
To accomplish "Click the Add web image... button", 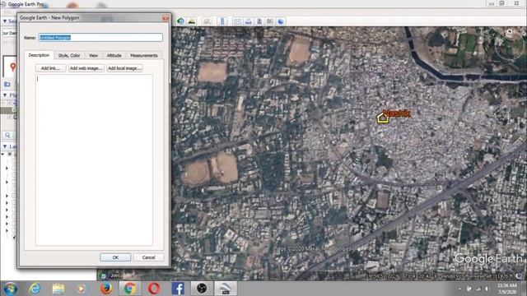I will (x=86, y=68).
